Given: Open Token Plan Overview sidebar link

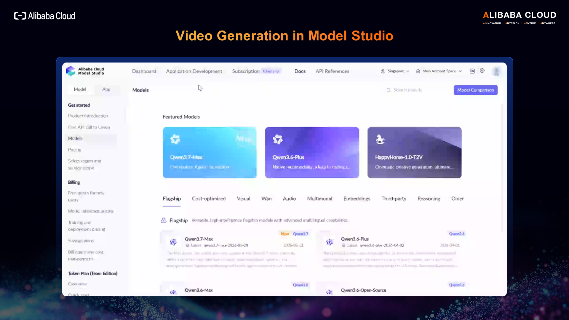Looking at the screenshot, I should (x=77, y=284).
